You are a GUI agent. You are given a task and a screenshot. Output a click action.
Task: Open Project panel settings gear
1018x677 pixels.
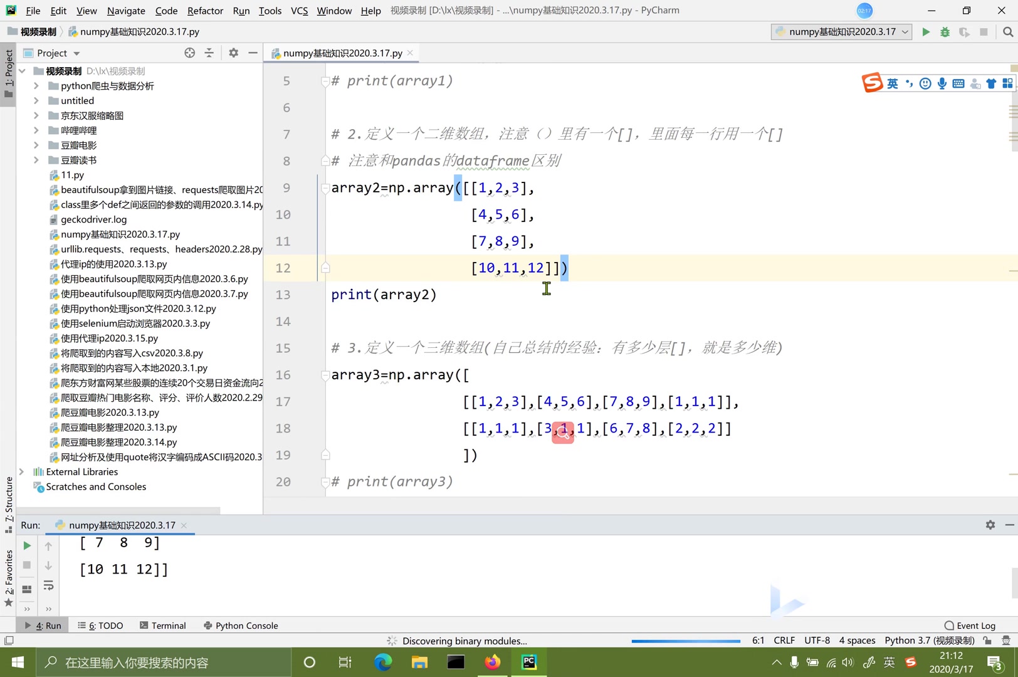(x=234, y=53)
